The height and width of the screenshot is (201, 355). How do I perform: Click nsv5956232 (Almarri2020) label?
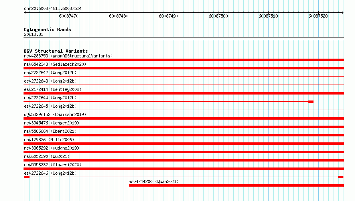(53, 165)
